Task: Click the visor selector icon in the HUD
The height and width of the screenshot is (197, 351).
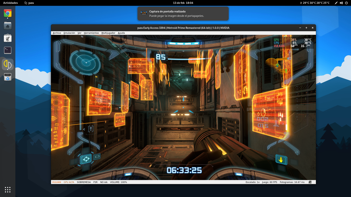Action: pyautogui.click(x=86, y=159)
